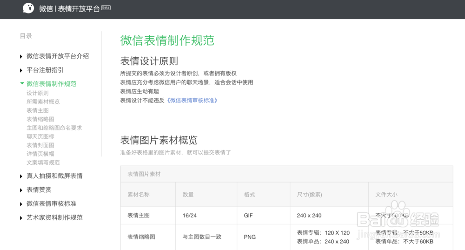
Task: Expand the 平台注册指引 arrow
Action: point(21,70)
